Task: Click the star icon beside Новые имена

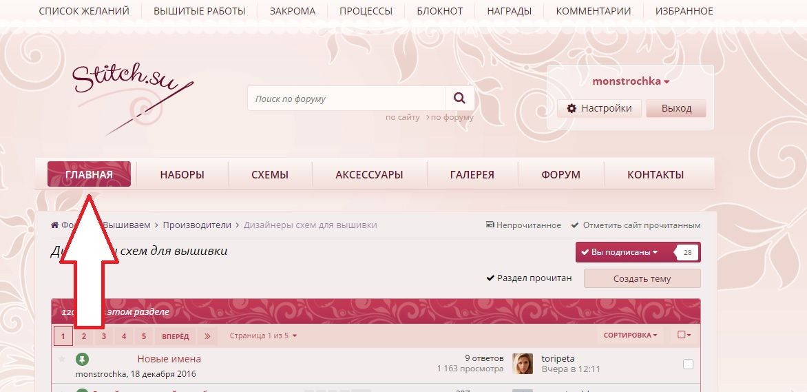Action: [x=61, y=359]
